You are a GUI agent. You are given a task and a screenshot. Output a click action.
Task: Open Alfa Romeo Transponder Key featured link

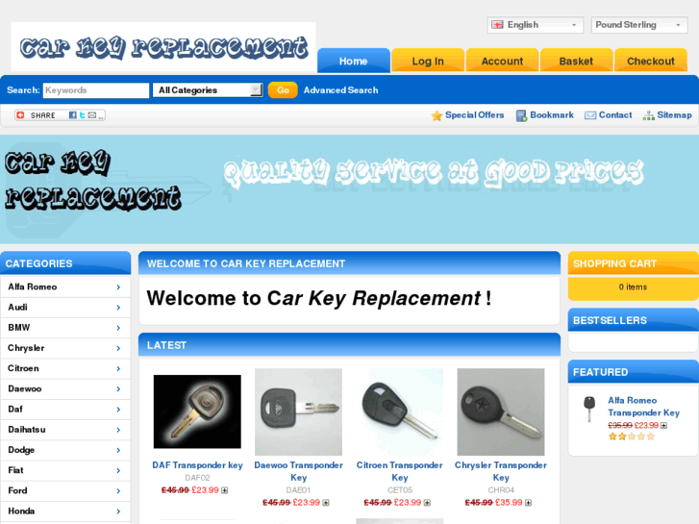644,407
